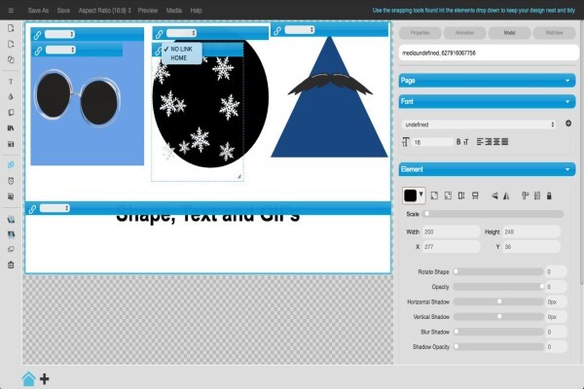Collapse the Page section header
This screenshot has width=584, height=389.
pyautogui.click(x=488, y=81)
